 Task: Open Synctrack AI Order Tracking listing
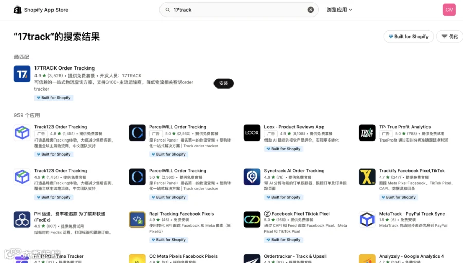294,171
